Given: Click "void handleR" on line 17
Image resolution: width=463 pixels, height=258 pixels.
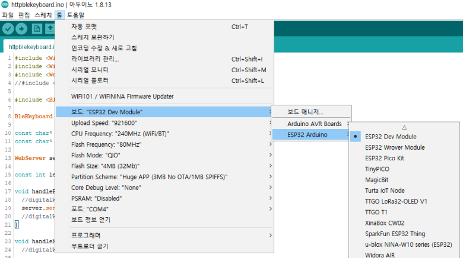Looking at the screenshot, I should pos(35,192).
